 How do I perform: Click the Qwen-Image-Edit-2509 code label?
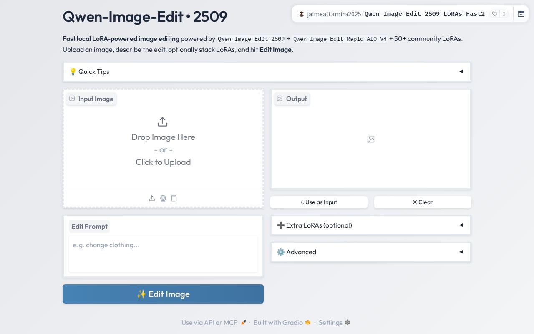(x=251, y=39)
